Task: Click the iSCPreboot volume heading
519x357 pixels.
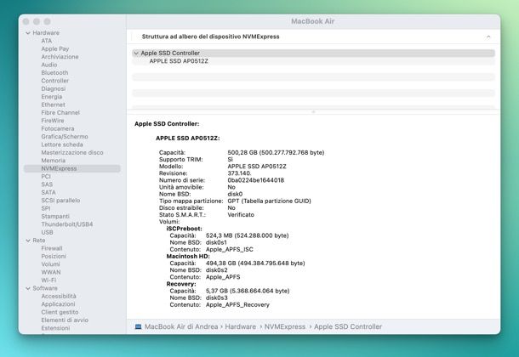Action: point(184,229)
